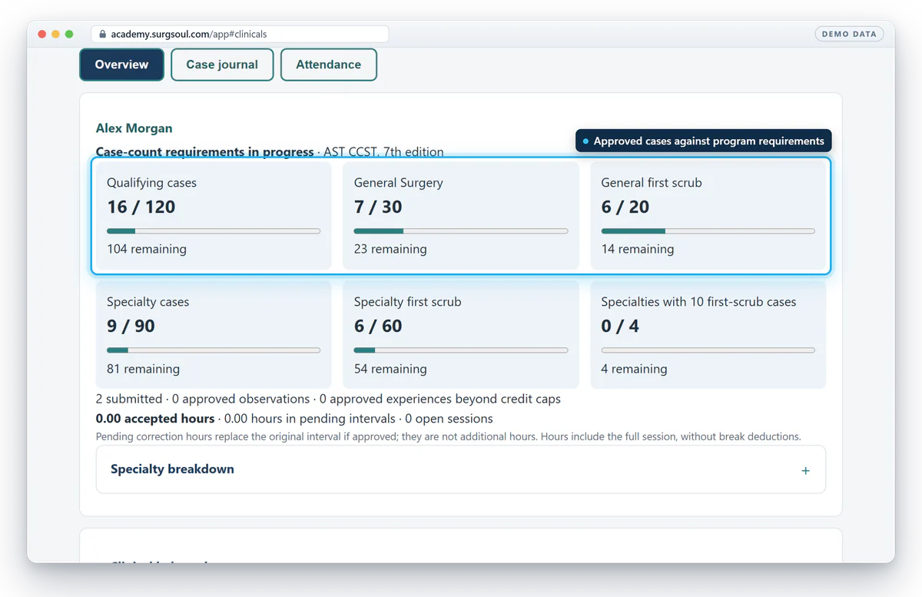Click the Specialty first scrub progress bar

click(461, 350)
